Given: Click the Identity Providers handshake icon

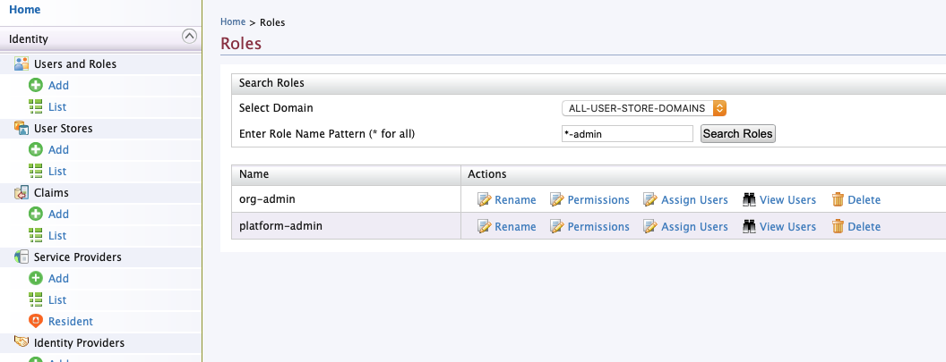Looking at the screenshot, I should click(21, 342).
